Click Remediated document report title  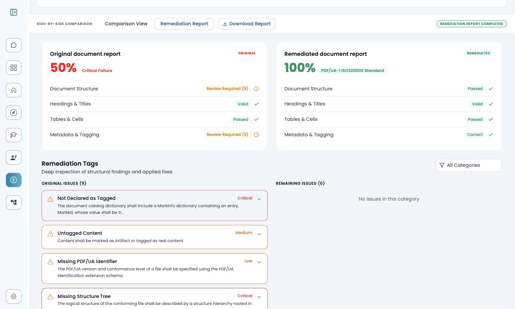pyautogui.click(x=326, y=54)
